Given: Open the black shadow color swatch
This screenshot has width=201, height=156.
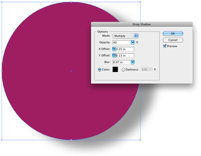Looking at the screenshot, I should 115,69.
